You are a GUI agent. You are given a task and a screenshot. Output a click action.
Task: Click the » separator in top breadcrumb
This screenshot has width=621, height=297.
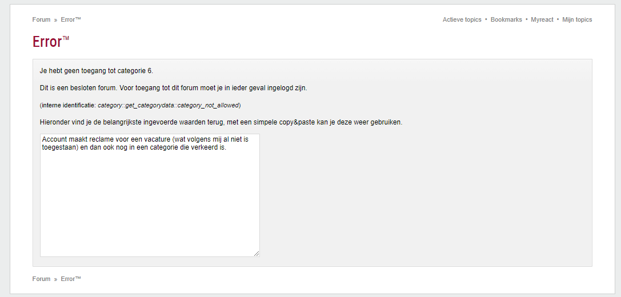55,19
